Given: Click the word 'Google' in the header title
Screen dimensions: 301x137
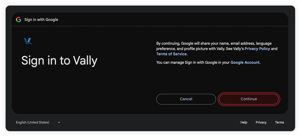Looking at the screenshot, I should click(52, 20).
